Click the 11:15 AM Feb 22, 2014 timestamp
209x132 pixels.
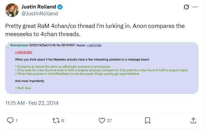coord(32,103)
